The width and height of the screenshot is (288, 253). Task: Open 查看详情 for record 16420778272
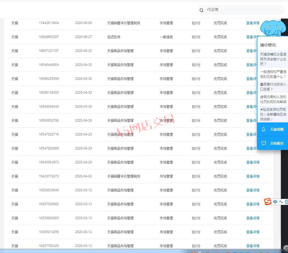click(253, 176)
